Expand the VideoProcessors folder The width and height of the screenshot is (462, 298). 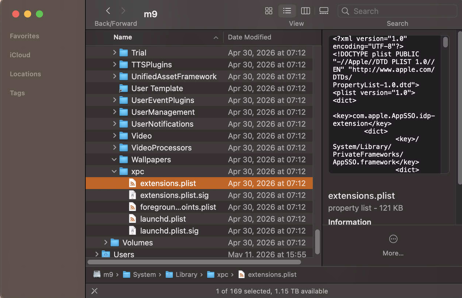[114, 148]
